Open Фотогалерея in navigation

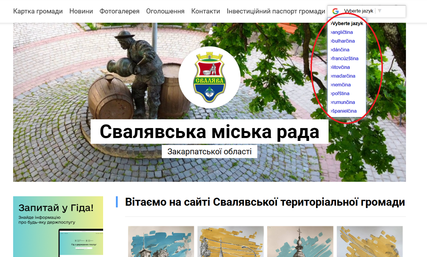[x=119, y=11]
